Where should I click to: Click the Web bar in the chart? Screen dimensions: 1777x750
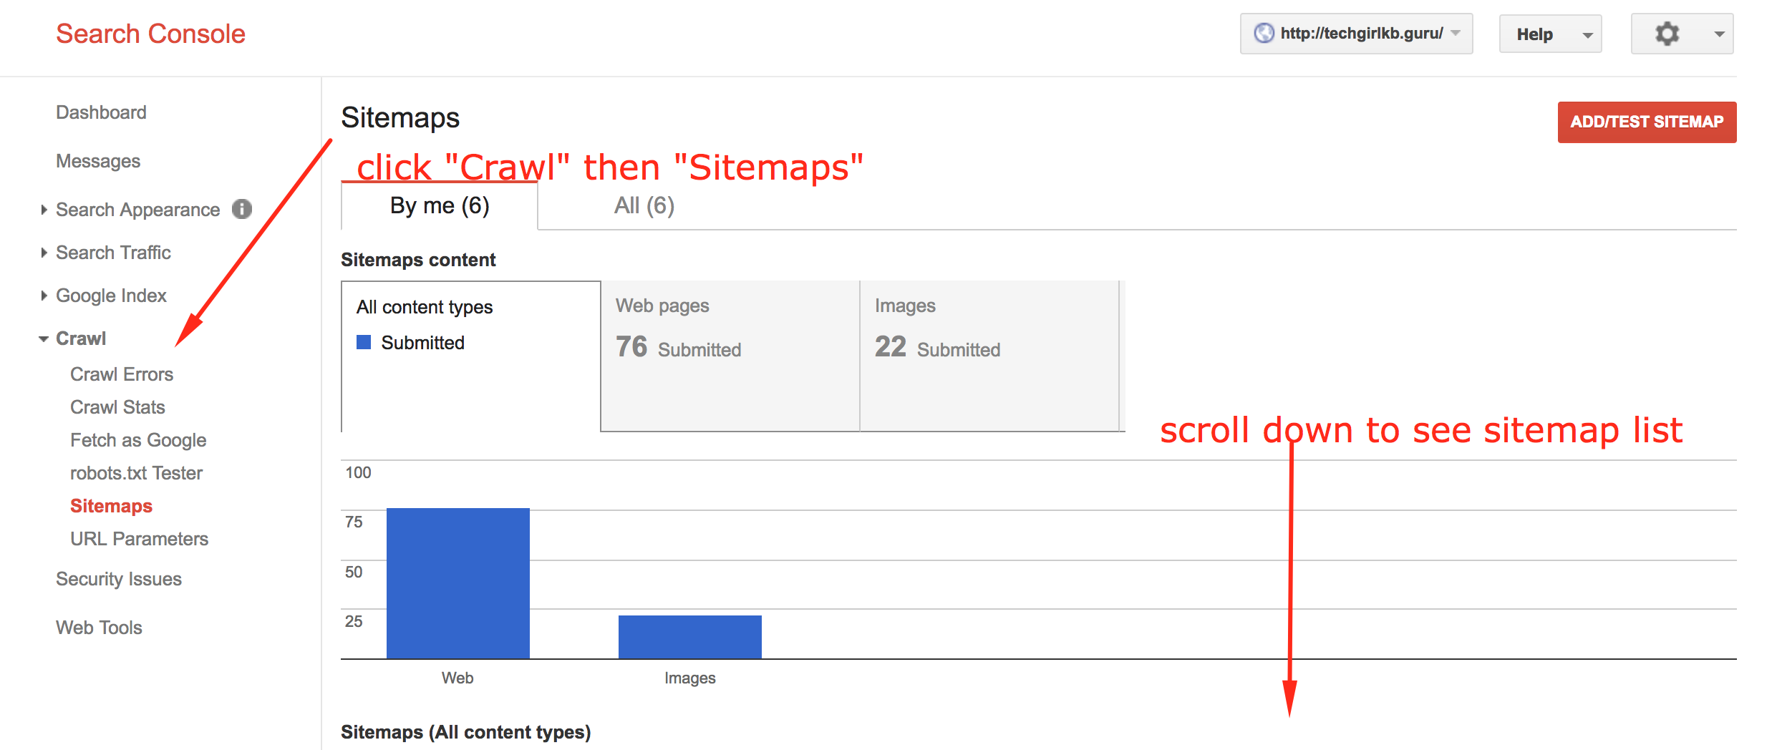pyautogui.click(x=458, y=583)
